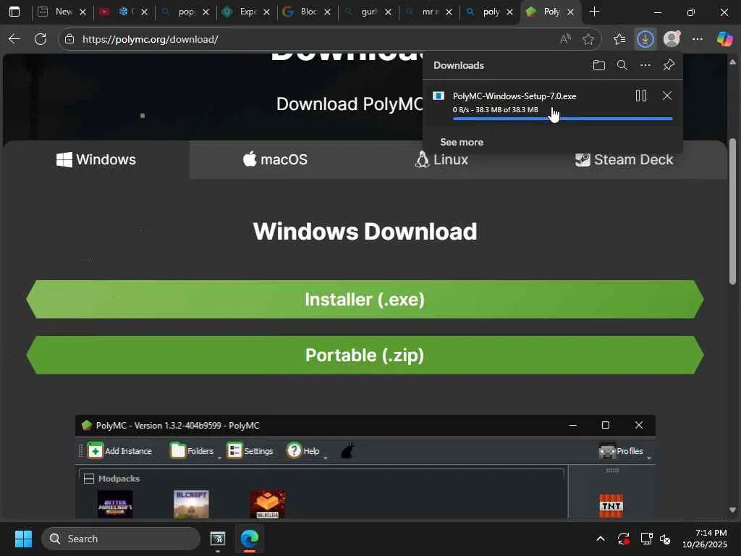
Task: Close the 'popu' browser tab
Action: pos(206,12)
